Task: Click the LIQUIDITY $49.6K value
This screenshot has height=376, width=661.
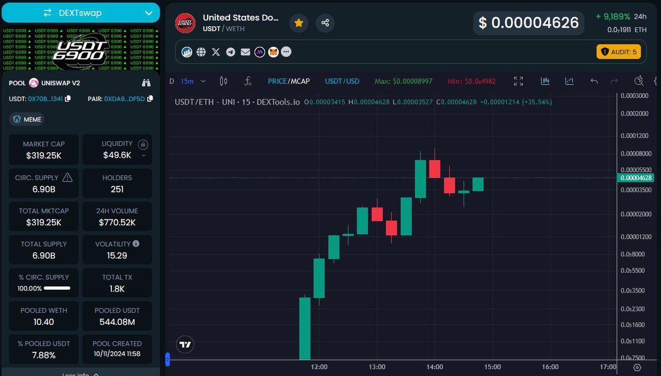Action: tap(117, 155)
